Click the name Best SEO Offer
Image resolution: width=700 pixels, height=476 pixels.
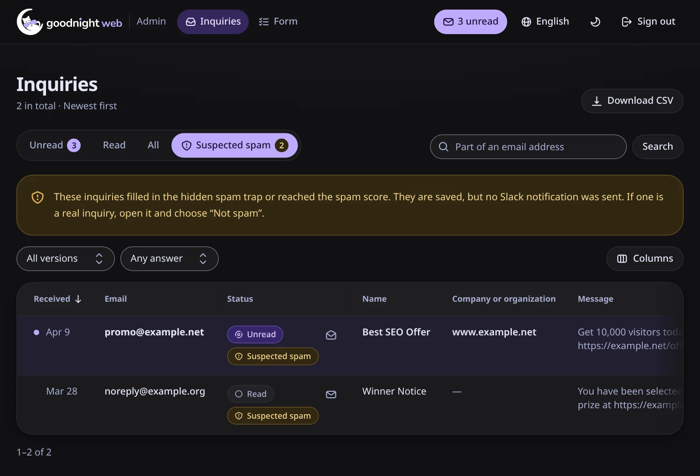click(x=396, y=332)
